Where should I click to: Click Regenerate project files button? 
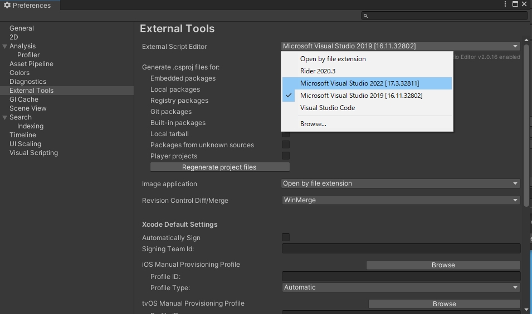click(x=220, y=167)
